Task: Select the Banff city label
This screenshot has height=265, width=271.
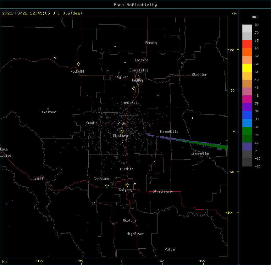Action: tap(39, 178)
